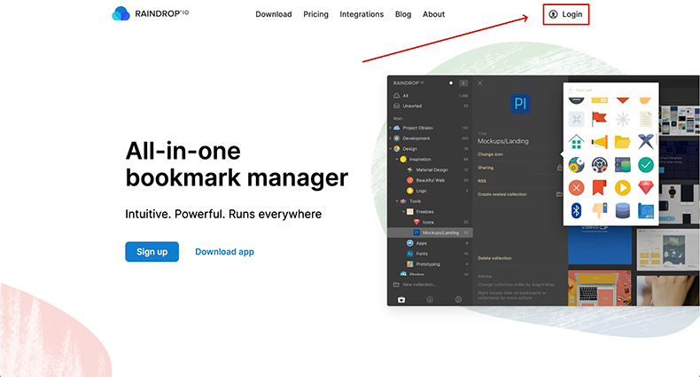Collapse the Freebies folder
700x377 pixels.
pyautogui.click(x=403, y=212)
